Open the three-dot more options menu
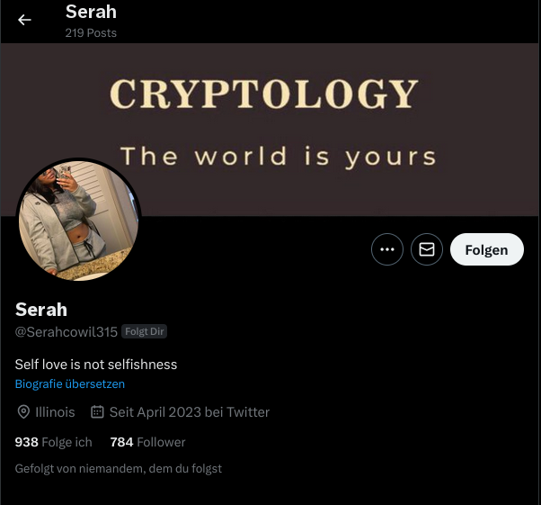Image resolution: width=541 pixels, height=505 pixels. point(387,249)
